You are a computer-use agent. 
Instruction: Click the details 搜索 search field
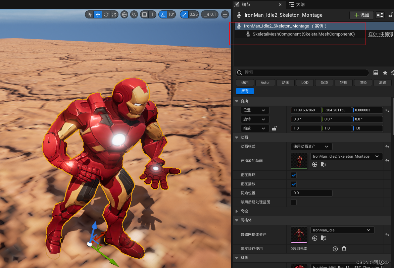(302, 72)
